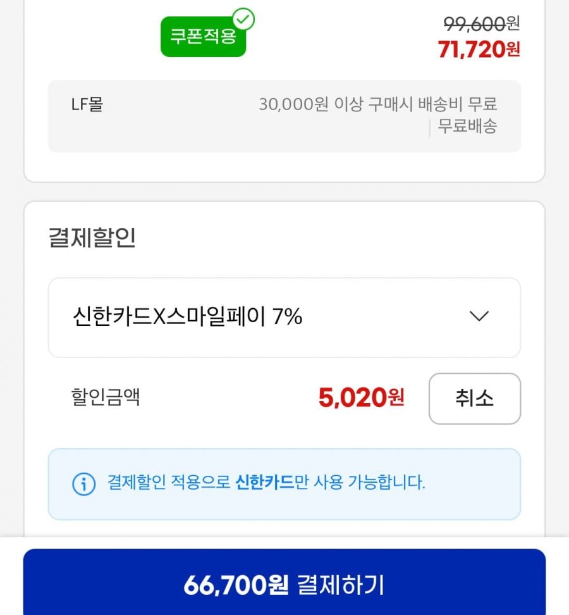569x615 pixels.
Task: Click the red 71,720원 discounted price
Action: (x=478, y=49)
